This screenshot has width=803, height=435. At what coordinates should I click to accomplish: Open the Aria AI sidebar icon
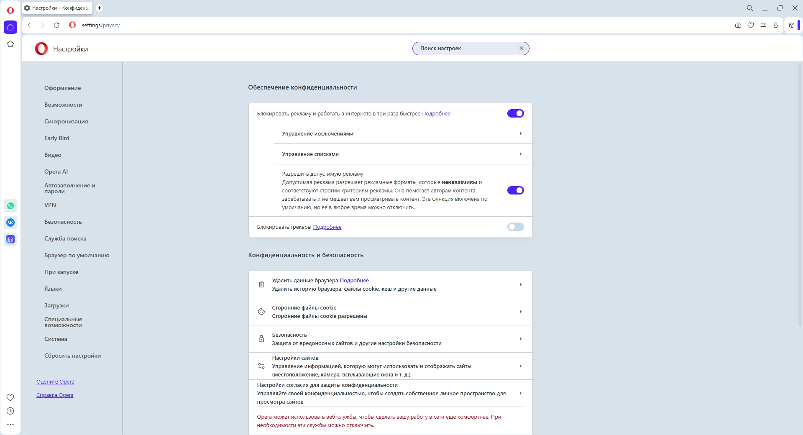coord(10,239)
